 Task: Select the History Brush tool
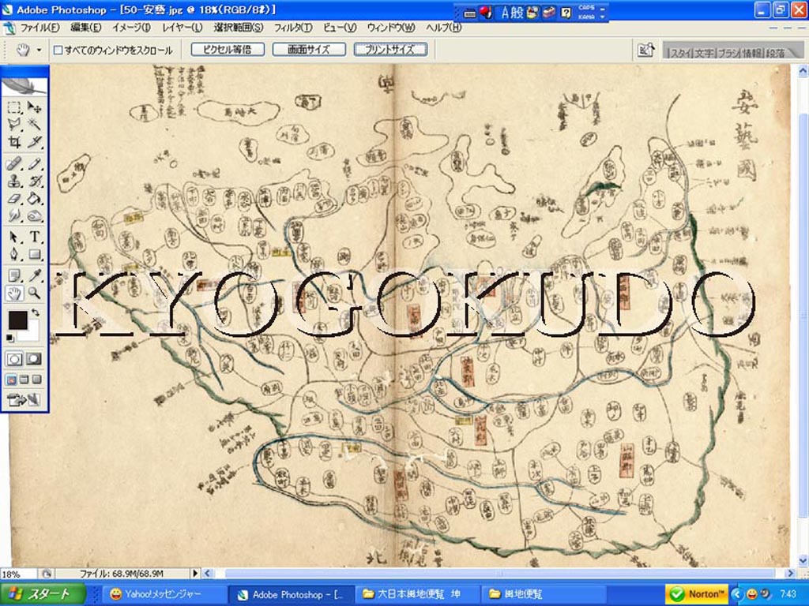tap(34, 181)
